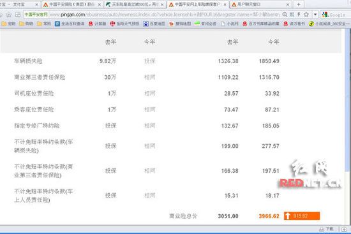
Task: Click the circular arrow icon right of 下载
Action: tap(344, 229)
